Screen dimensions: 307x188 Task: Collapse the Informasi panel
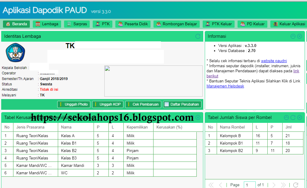(294, 36)
